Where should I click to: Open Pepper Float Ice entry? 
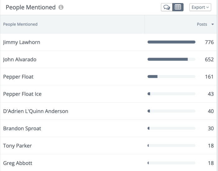[x=22, y=94]
